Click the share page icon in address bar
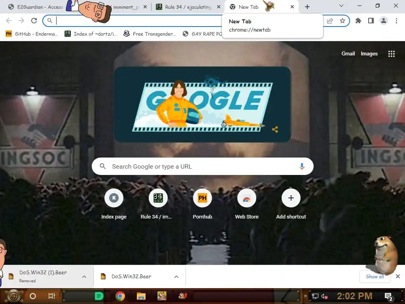 330,21
